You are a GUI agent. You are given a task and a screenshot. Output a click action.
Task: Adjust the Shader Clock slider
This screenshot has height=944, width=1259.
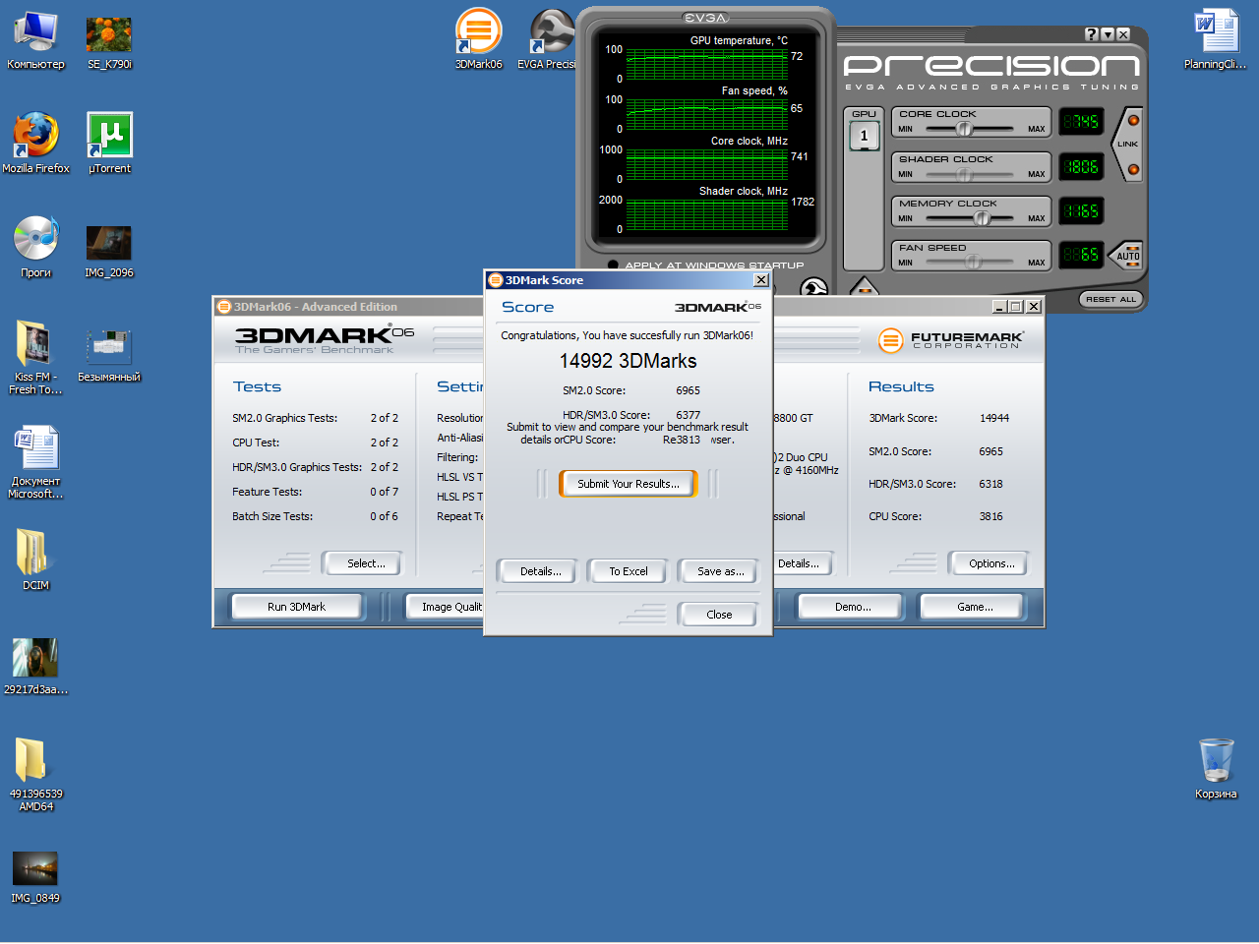click(964, 174)
